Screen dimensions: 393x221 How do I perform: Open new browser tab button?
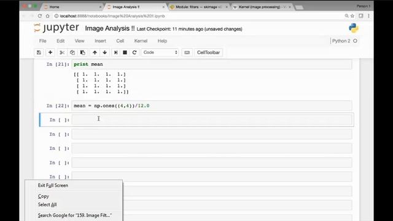299,7
